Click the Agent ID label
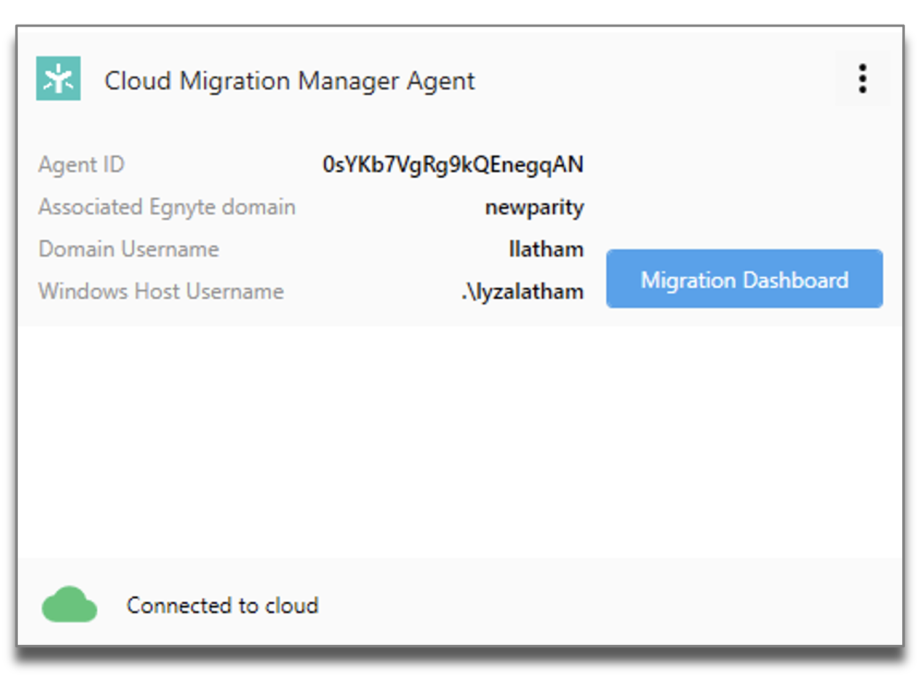Screen dimensions: 917x675 coord(81,165)
